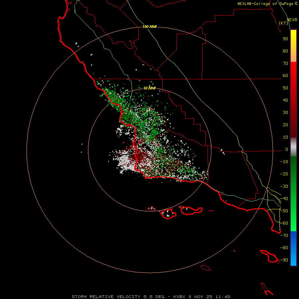This screenshot has height=299, width=299.
Task: Click the -80 label on the velocity scale
Action: click(x=284, y=248)
